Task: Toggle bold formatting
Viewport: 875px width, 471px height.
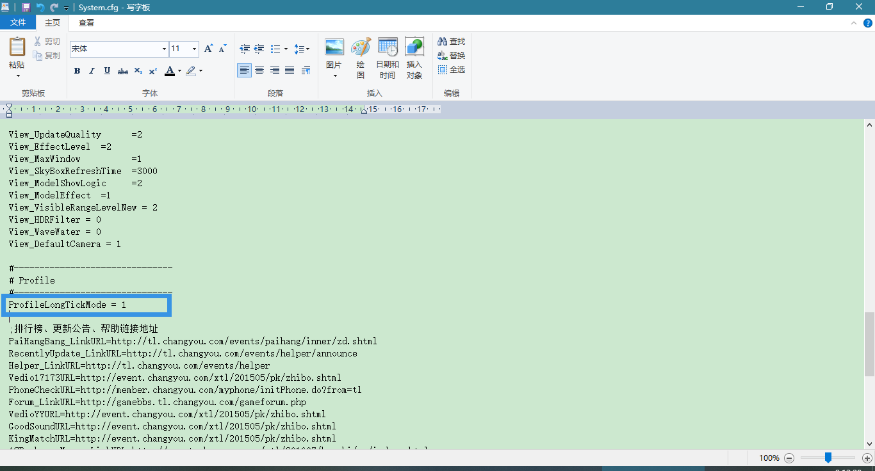Action: 77,71
